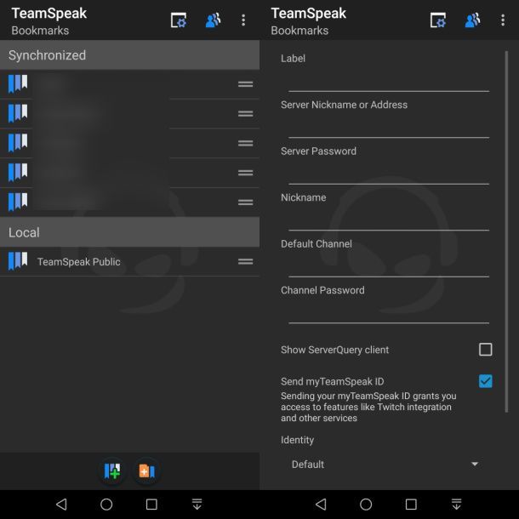Tap reorder handle of fourth synchronized bookmark
The width and height of the screenshot is (519, 519).
[245, 173]
